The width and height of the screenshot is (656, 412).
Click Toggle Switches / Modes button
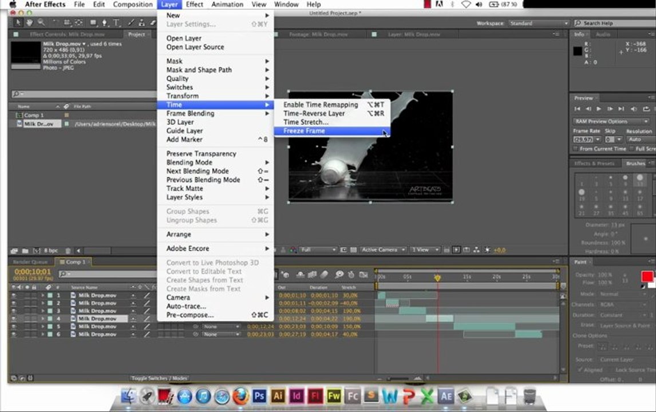click(x=159, y=378)
